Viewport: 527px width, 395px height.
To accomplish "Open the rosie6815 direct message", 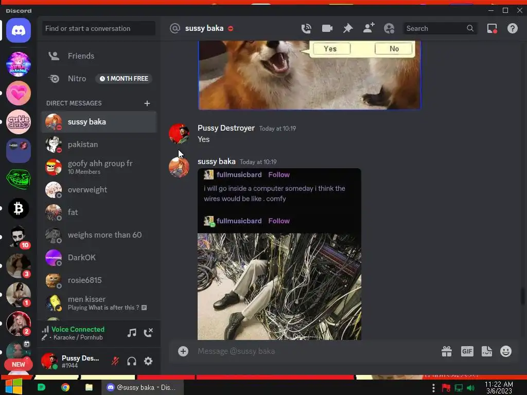I will click(99, 280).
